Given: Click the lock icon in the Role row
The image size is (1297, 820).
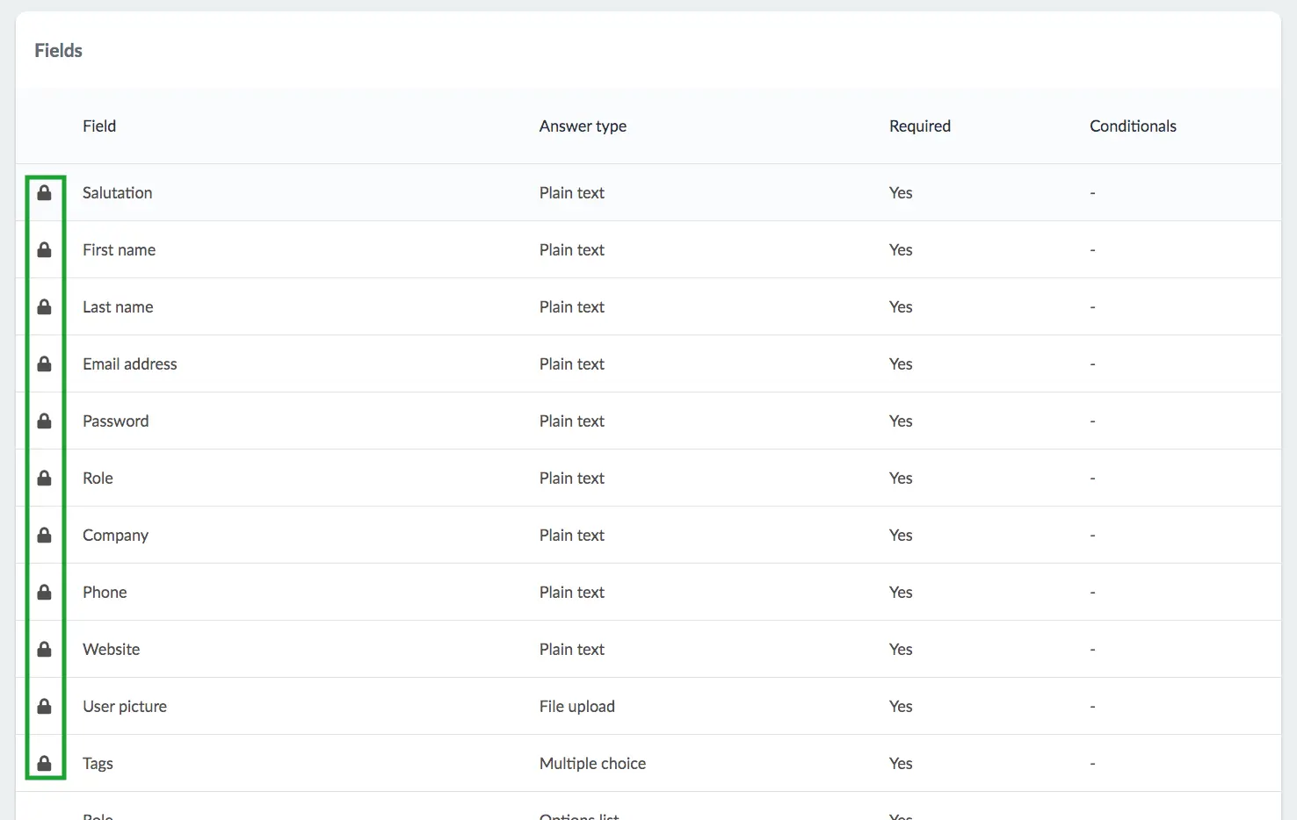Looking at the screenshot, I should point(44,478).
